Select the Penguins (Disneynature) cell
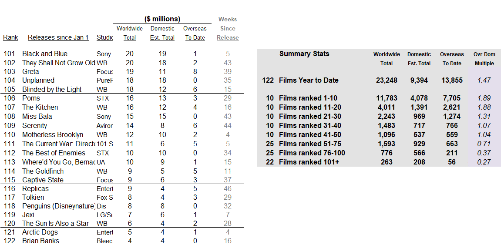Viewport: 501px width, 245px height. coord(59,206)
